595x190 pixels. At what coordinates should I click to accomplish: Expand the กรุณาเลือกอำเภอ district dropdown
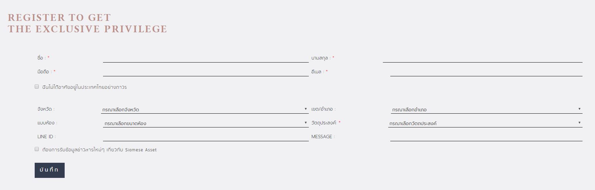pos(486,109)
